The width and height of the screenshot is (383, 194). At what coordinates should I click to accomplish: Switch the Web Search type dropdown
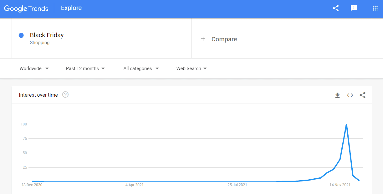click(x=191, y=69)
